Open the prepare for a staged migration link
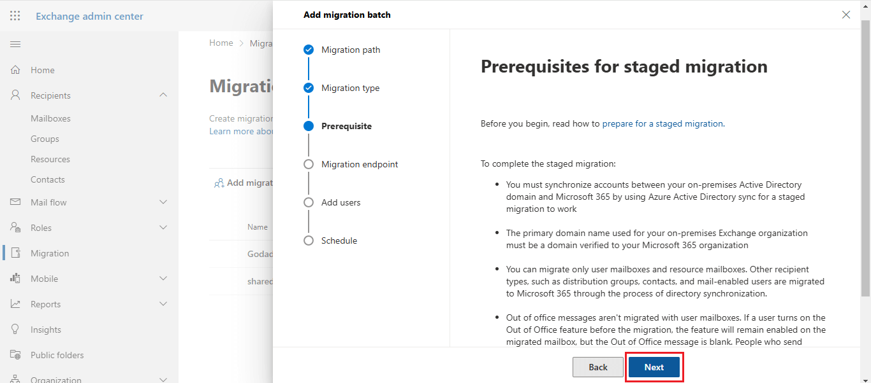The image size is (871, 383). (x=662, y=123)
